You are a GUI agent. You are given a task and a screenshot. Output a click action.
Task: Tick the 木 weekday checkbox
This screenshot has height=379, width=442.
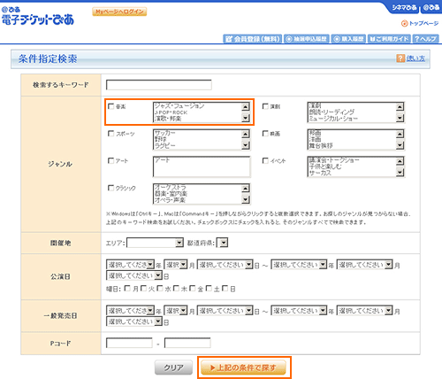coord(176,288)
